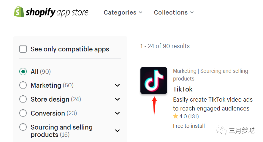This screenshot has width=263, height=142.
Task: Choose the Store design radio option
Action: [x=23, y=99]
